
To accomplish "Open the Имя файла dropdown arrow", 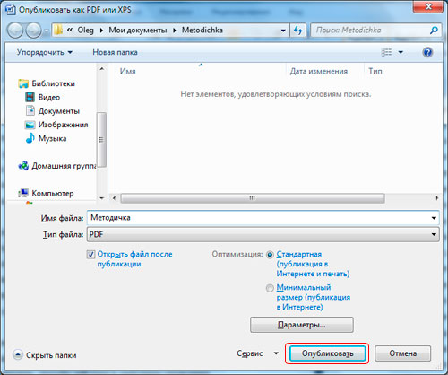I will point(434,218).
